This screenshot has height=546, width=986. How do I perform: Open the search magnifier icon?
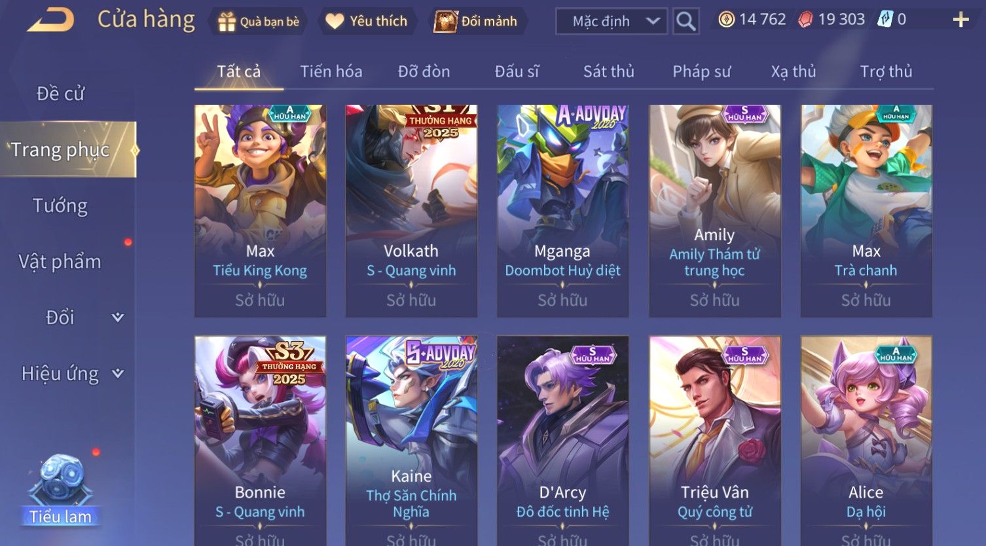click(685, 21)
